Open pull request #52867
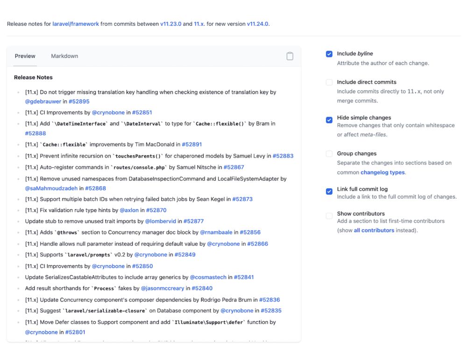The width and height of the screenshot is (467, 349). (x=234, y=167)
